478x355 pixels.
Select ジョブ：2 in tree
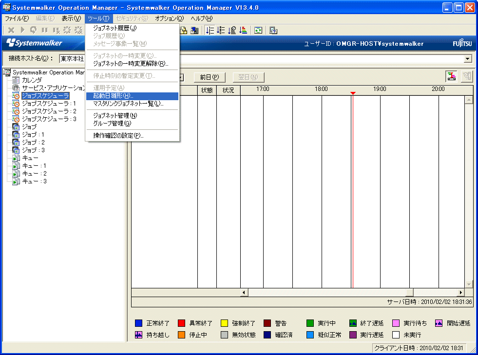[x=33, y=142]
